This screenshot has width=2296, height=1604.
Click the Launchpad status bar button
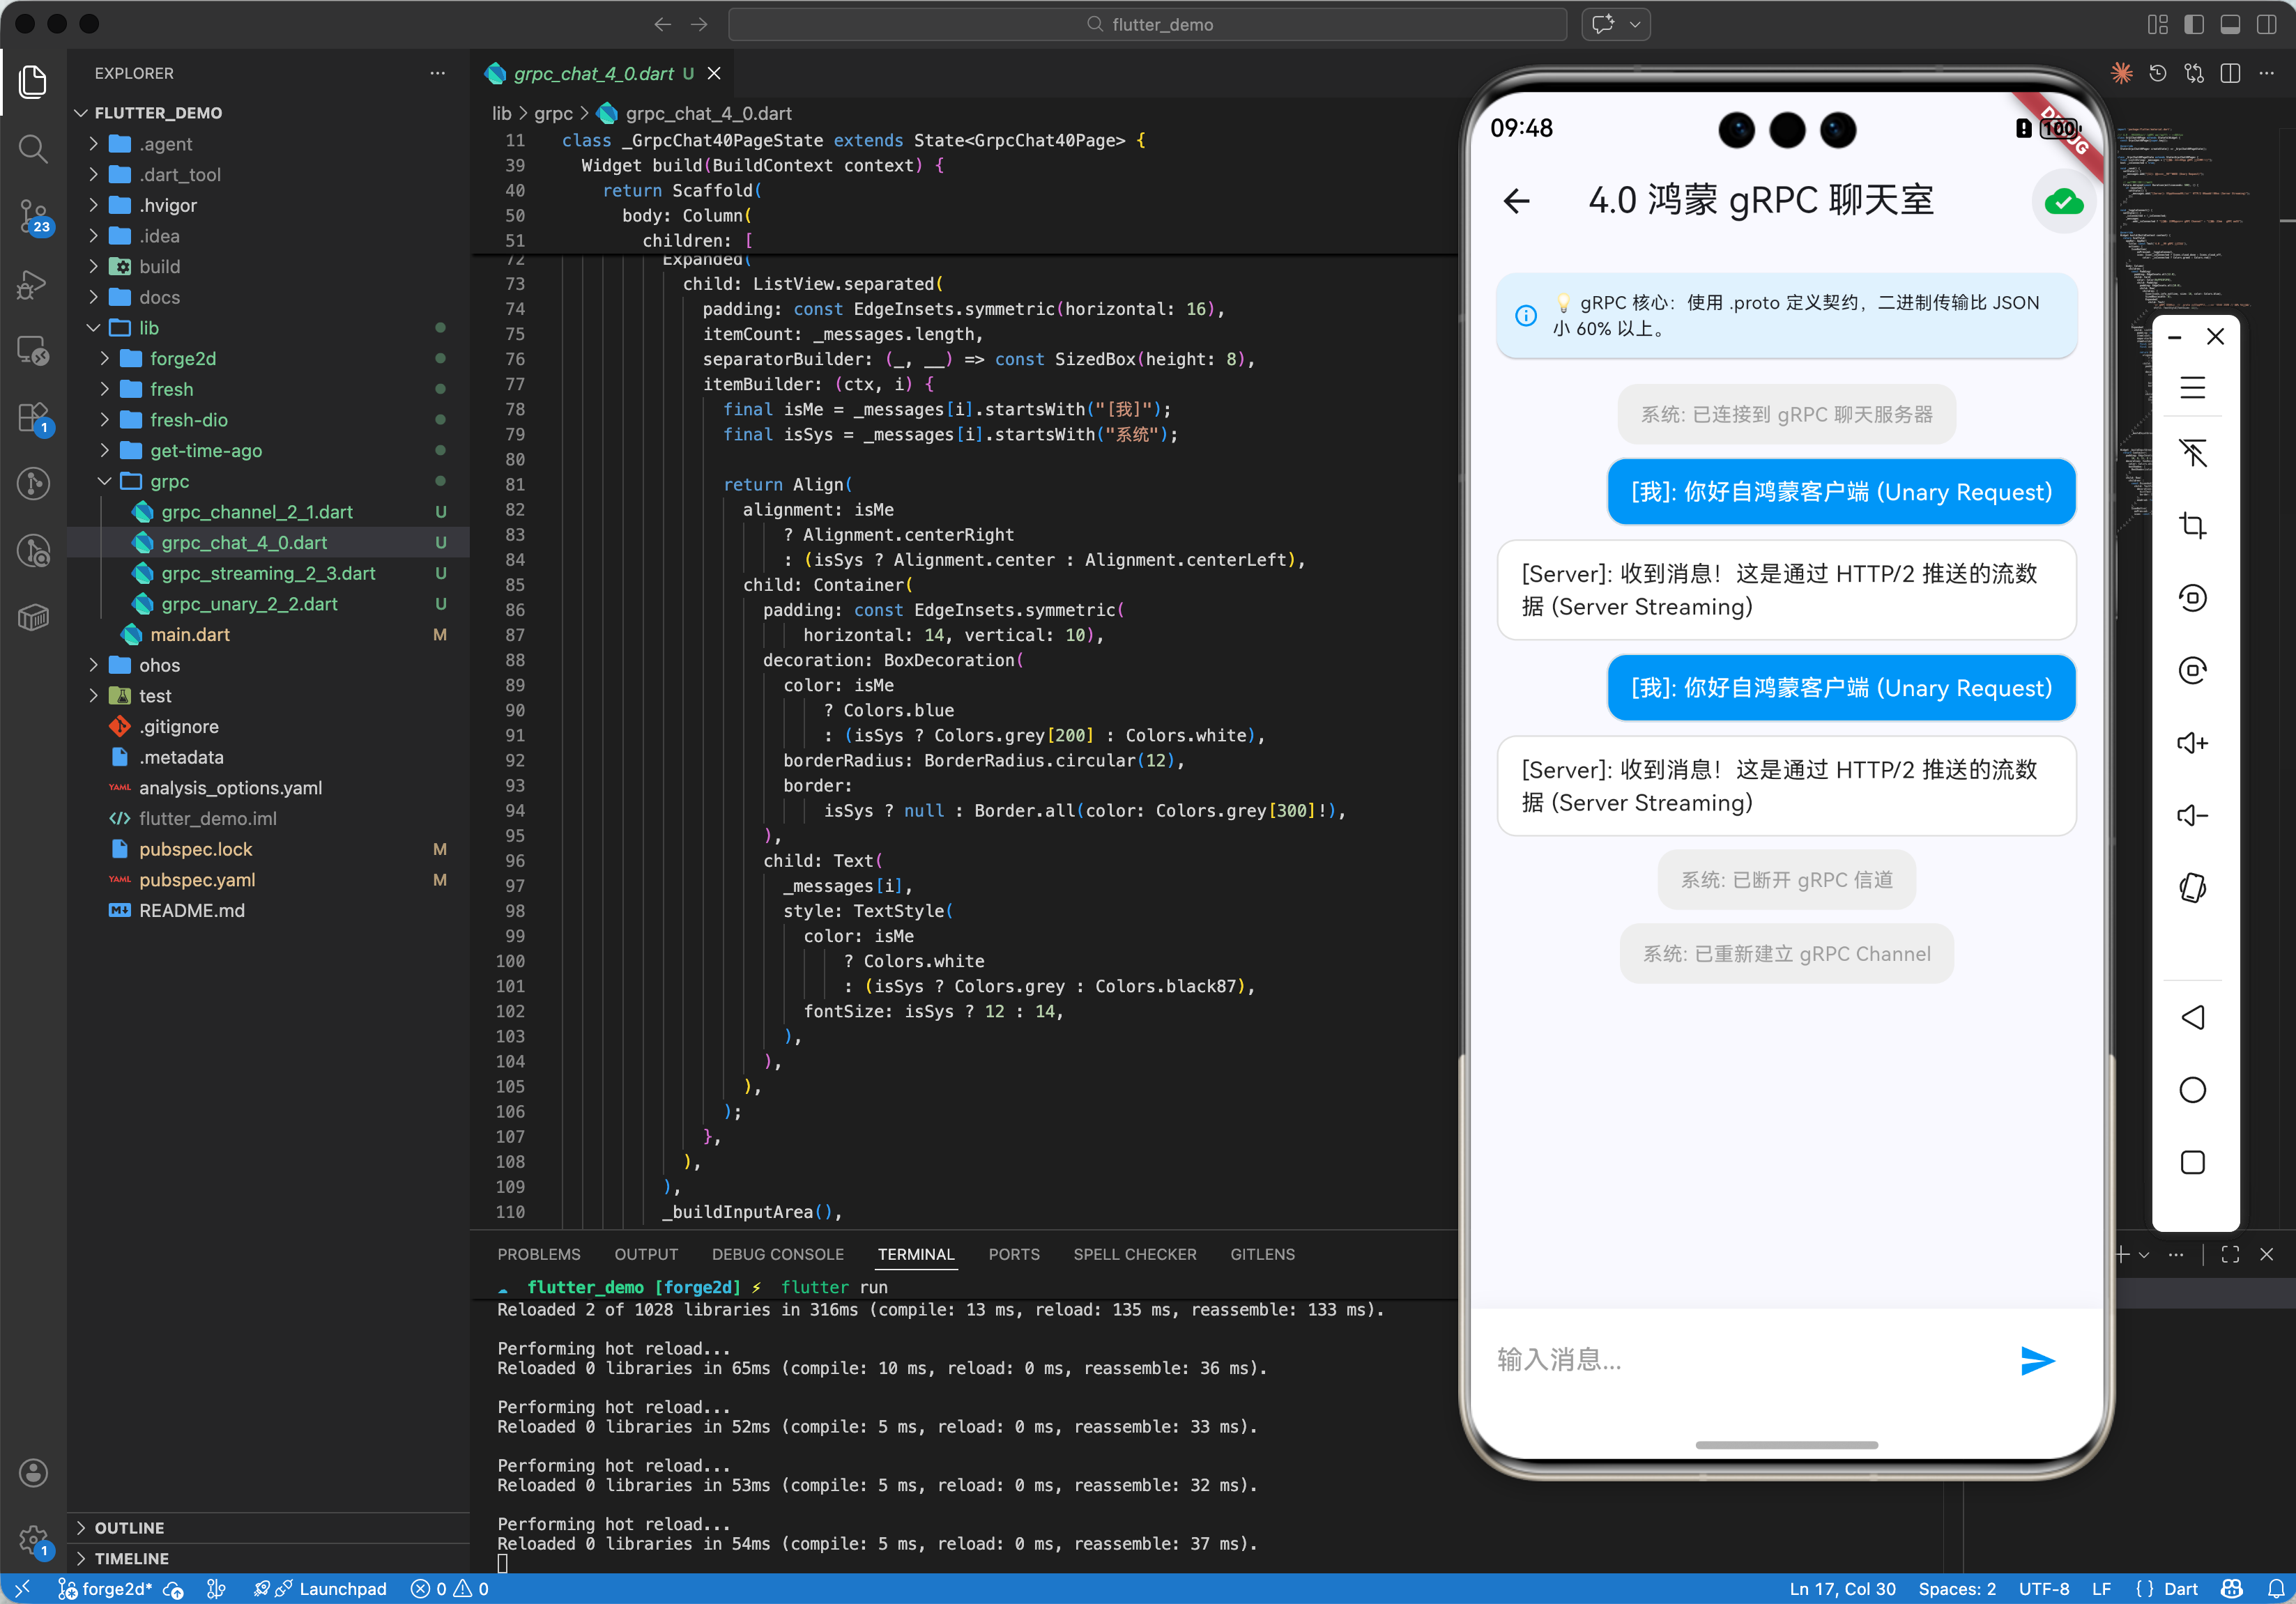342,1588
